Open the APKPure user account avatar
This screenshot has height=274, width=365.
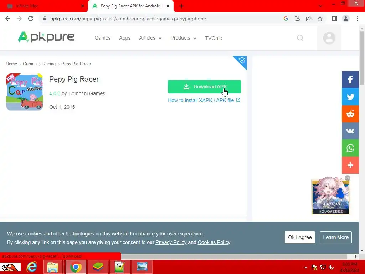pyautogui.click(x=329, y=38)
